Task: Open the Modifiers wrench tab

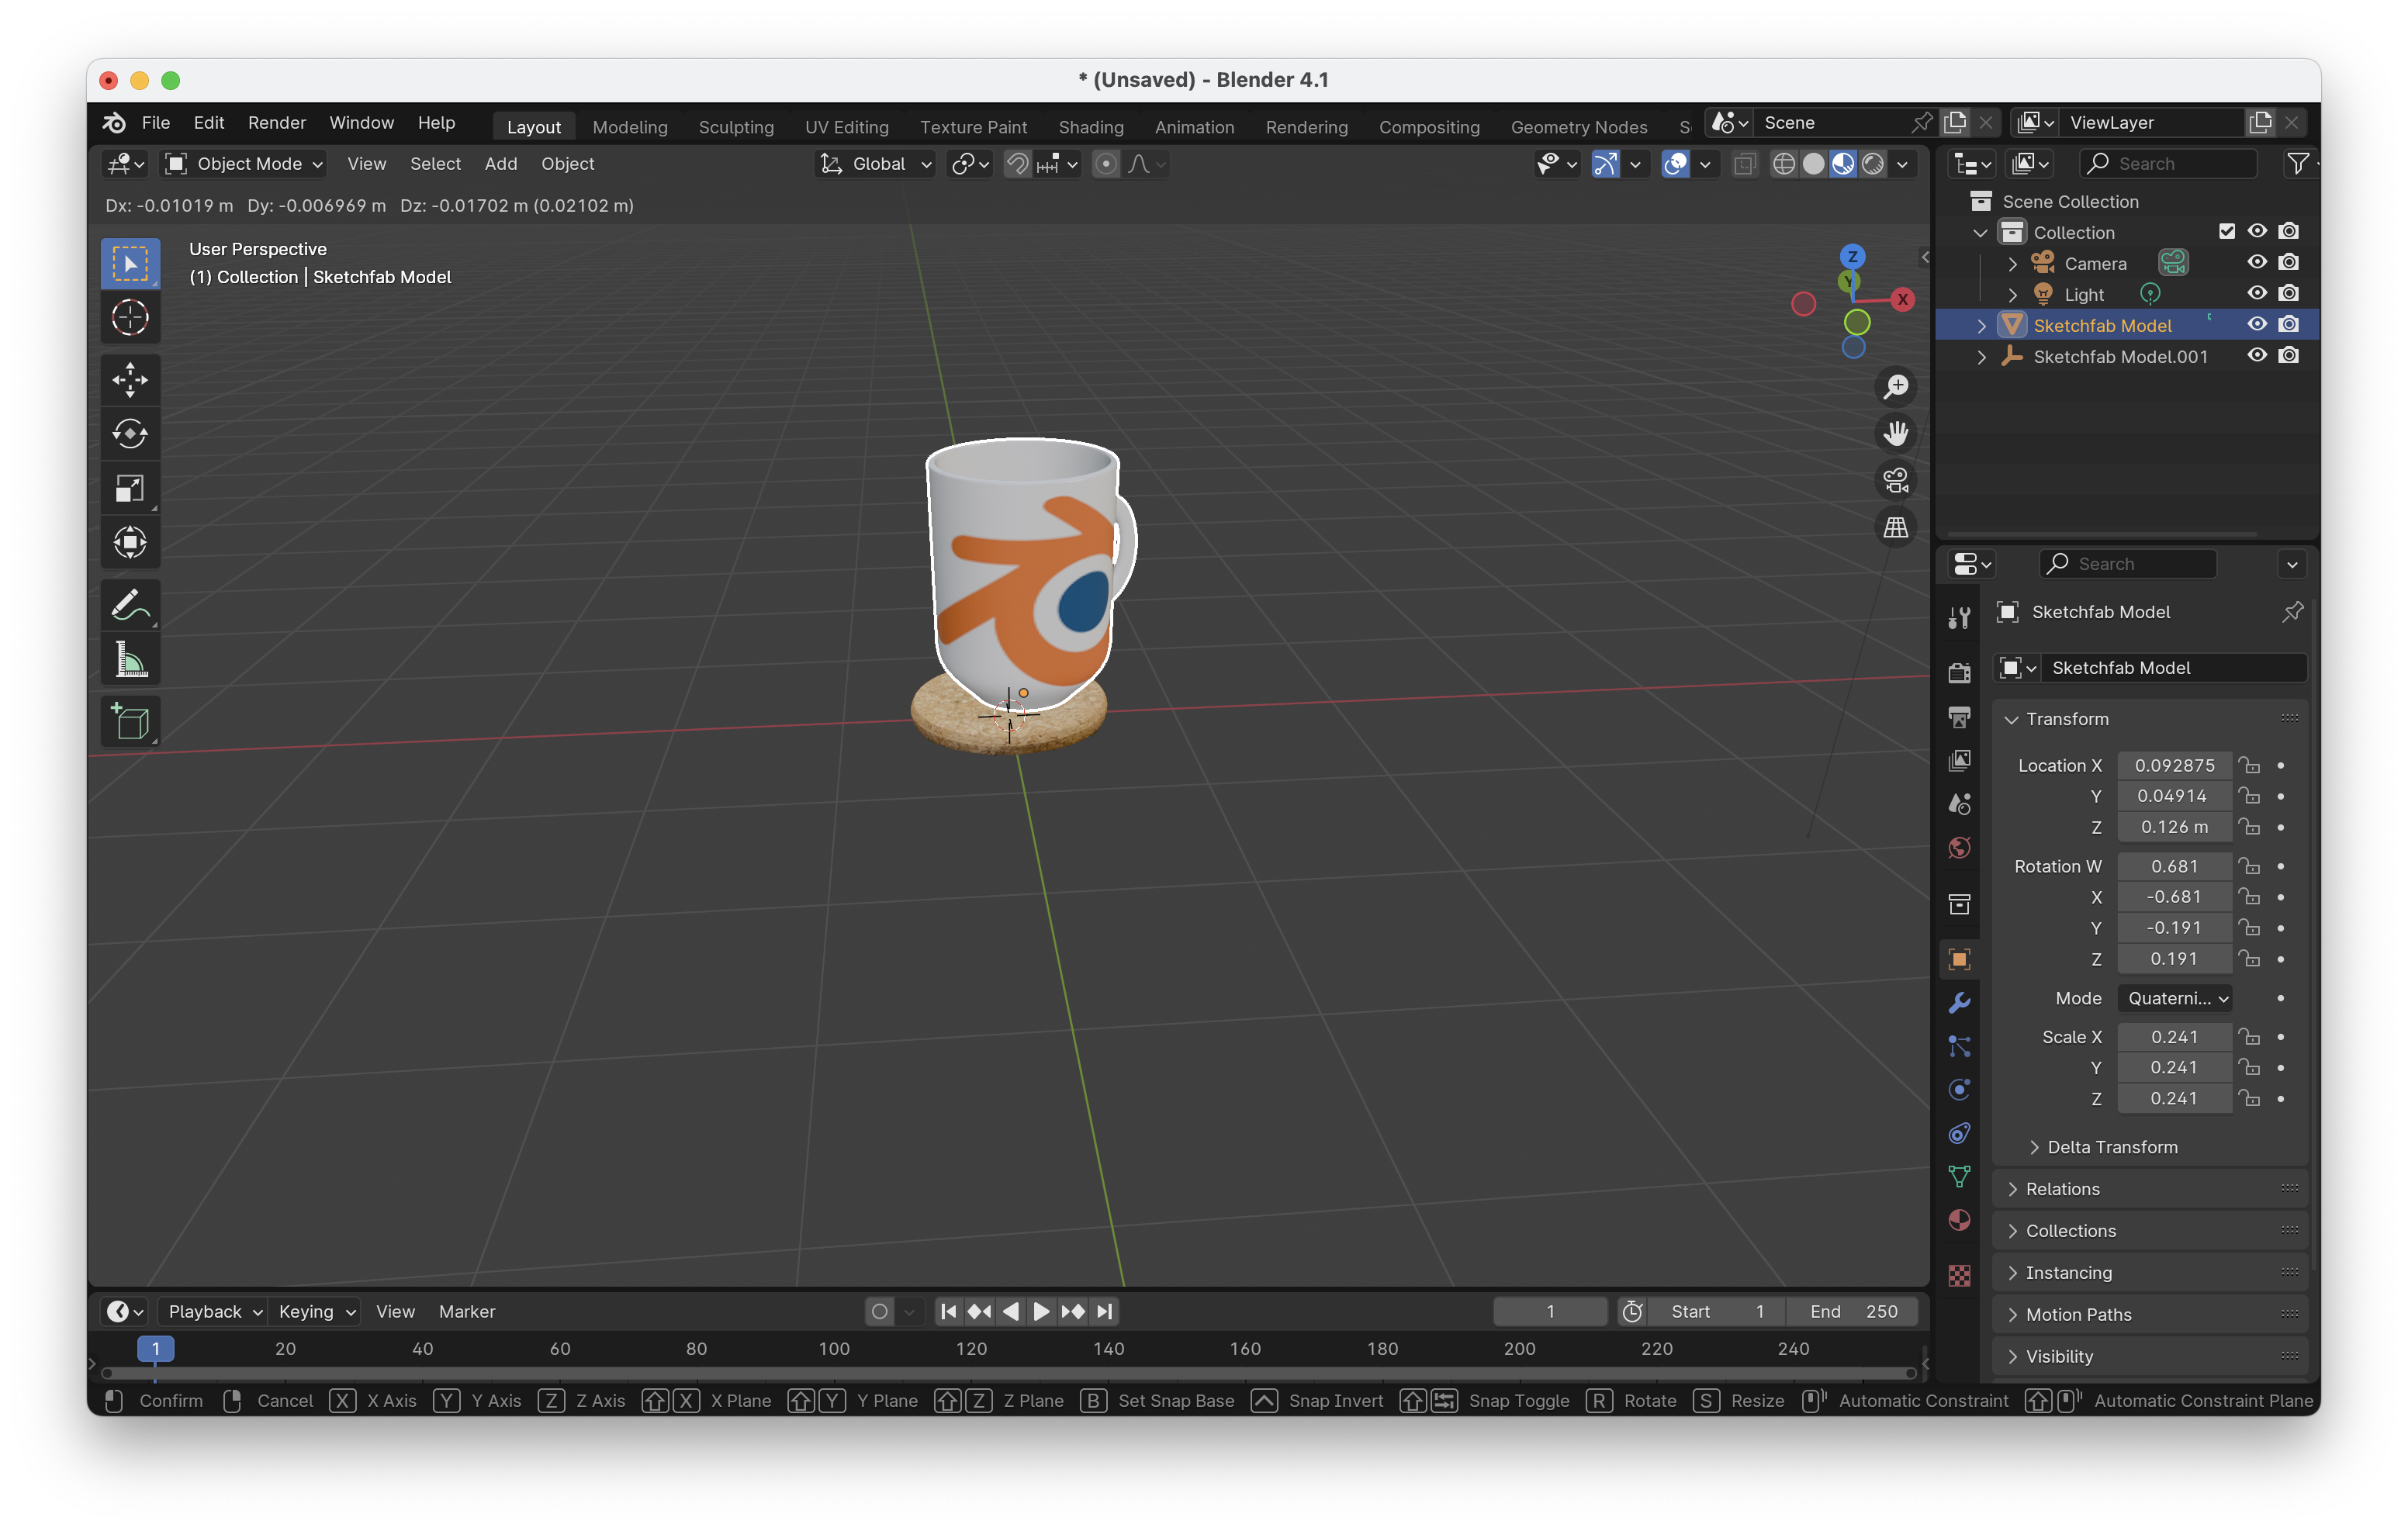Action: 1959,1002
